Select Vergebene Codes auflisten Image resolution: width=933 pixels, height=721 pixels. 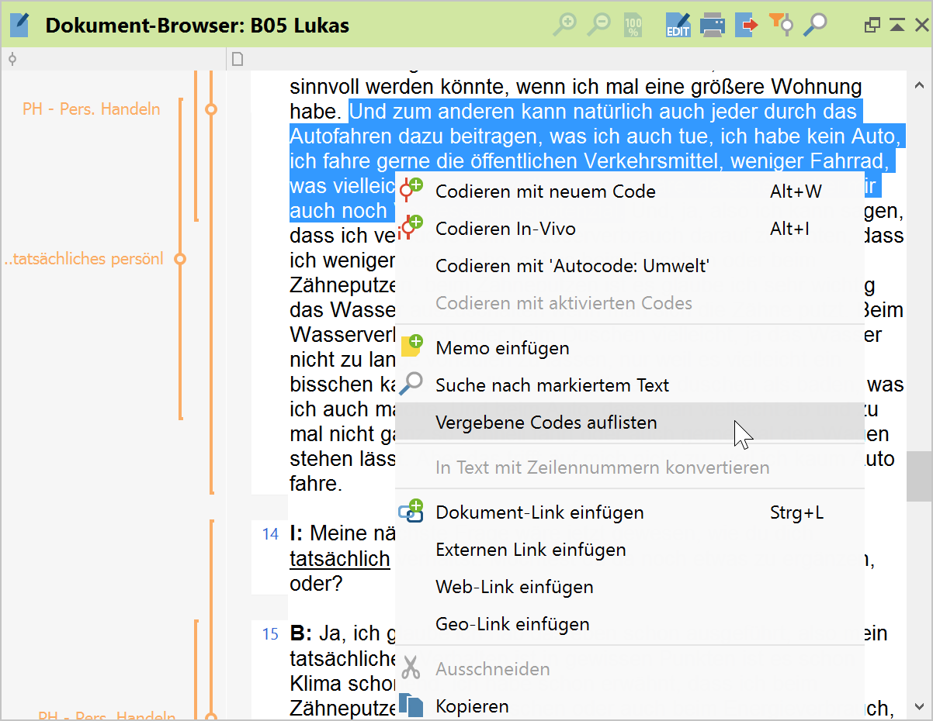[x=630, y=423]
